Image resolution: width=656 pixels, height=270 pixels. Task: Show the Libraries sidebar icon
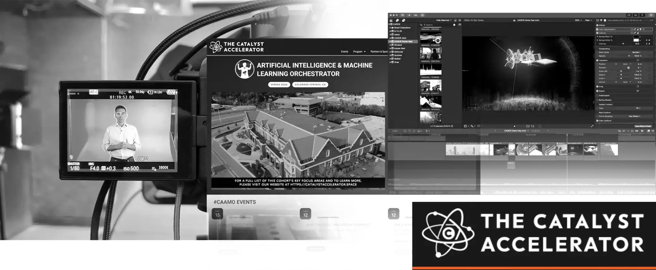391,20
